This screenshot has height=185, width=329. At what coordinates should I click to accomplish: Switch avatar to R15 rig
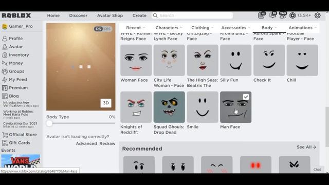107,29
